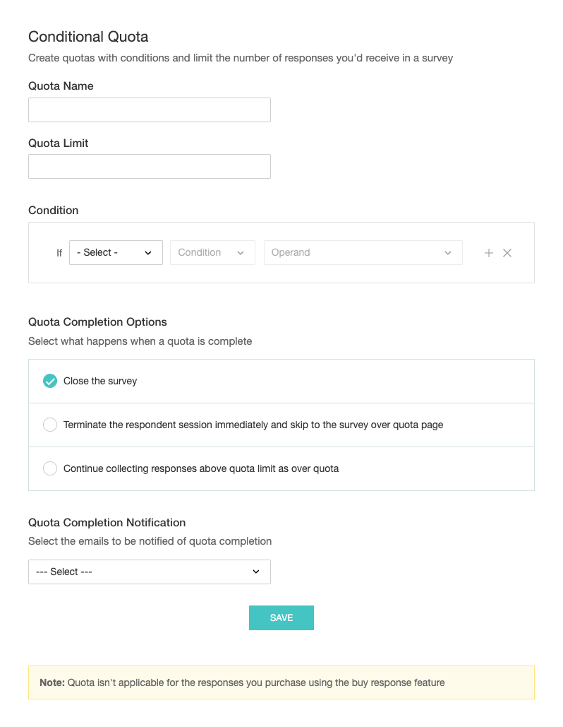Select the 'Close the survey' radio option

50,381
